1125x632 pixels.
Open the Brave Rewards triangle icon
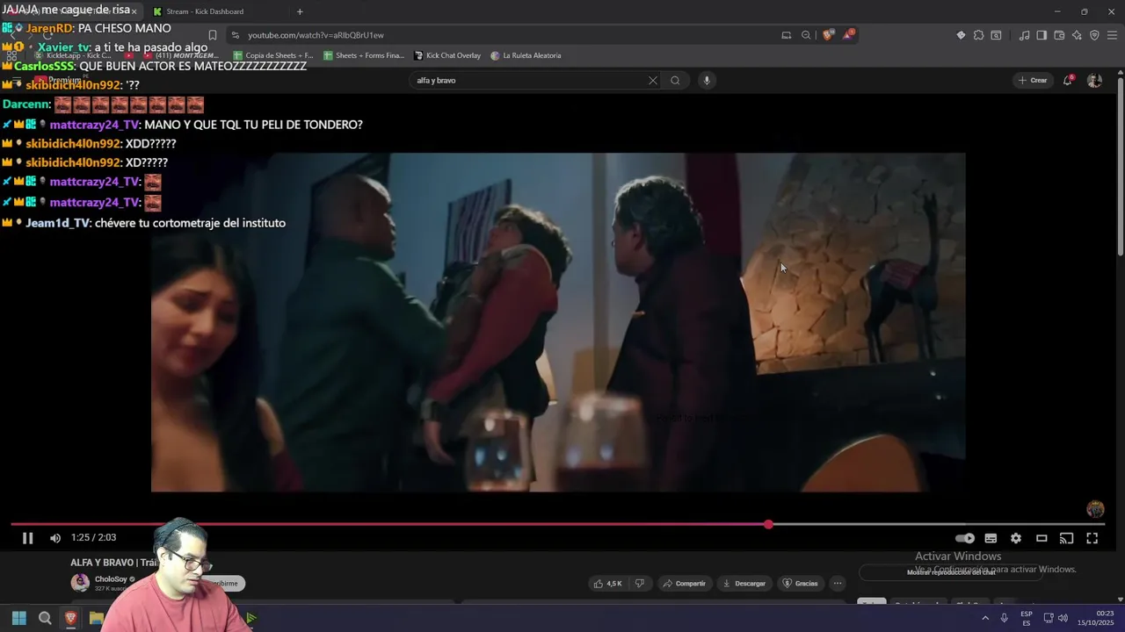848,35
